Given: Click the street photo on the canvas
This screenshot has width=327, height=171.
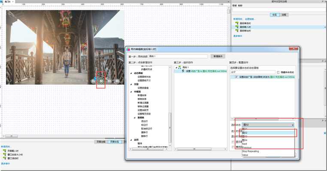Looking at the screenshot, I should click(x=65, y=47).
